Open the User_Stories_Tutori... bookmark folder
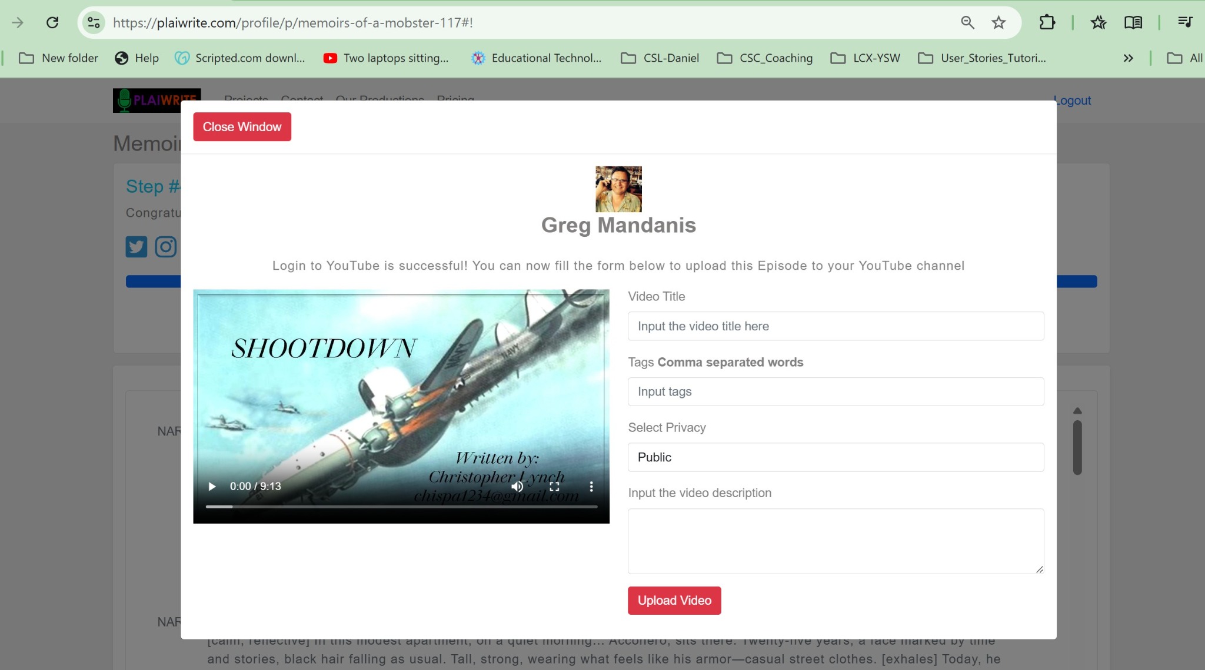Screen dimensions: 1205x670 click(981, 58)
